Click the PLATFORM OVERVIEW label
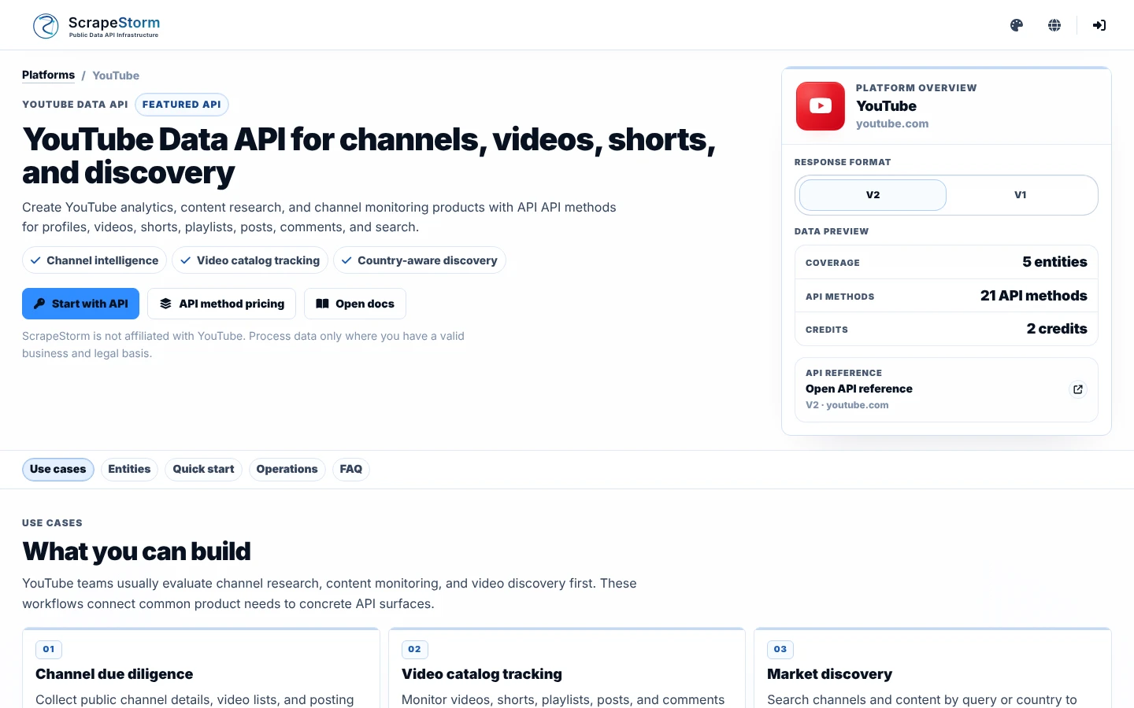The height and width of the screenshot is (708, 1134). coord(917,88)
